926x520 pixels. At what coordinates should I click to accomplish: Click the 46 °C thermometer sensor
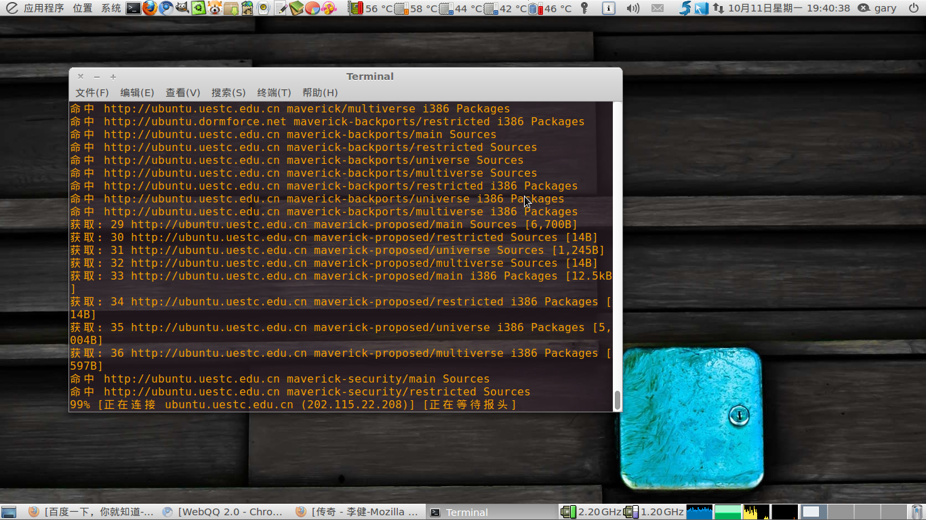(x=550, y=9)
